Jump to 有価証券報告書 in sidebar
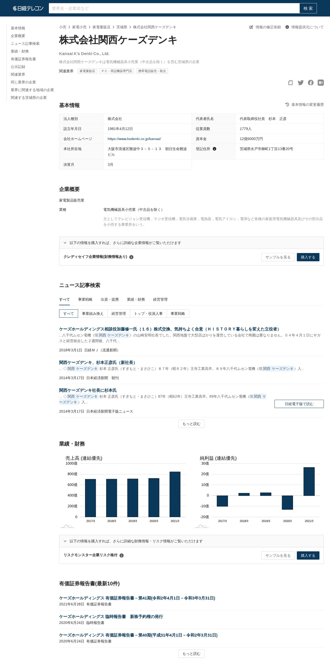The image size is (330, 661). click(x=23, y=59)
